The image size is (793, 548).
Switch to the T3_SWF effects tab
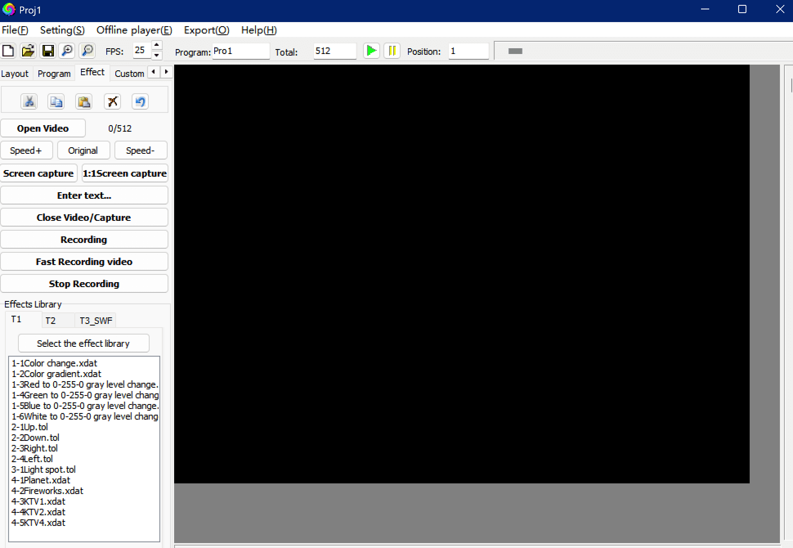pos(96,321)
